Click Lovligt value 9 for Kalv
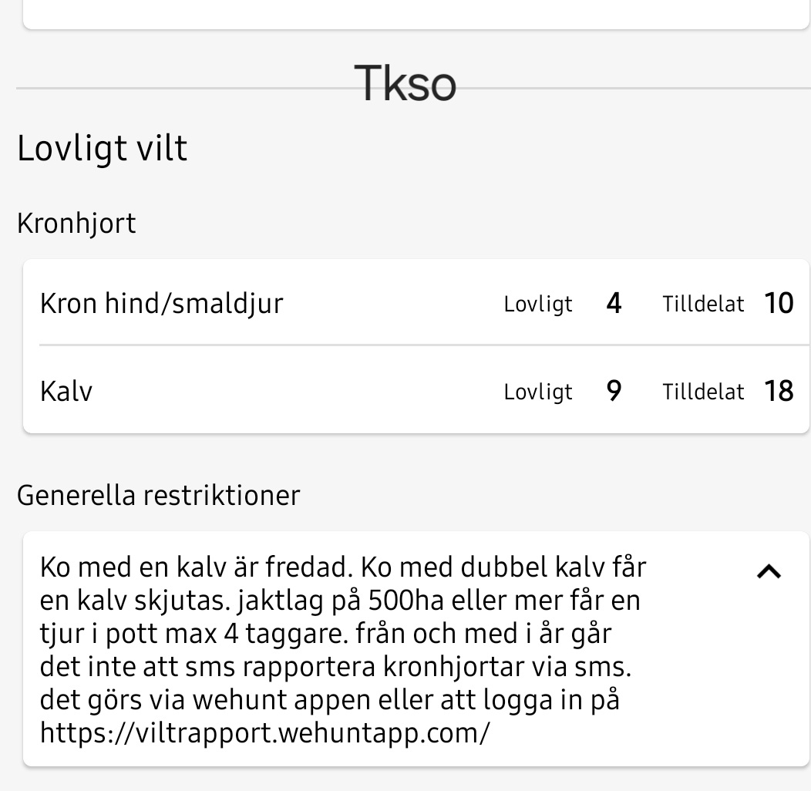Viewport: 811px width, 791px height. (614, 391)
